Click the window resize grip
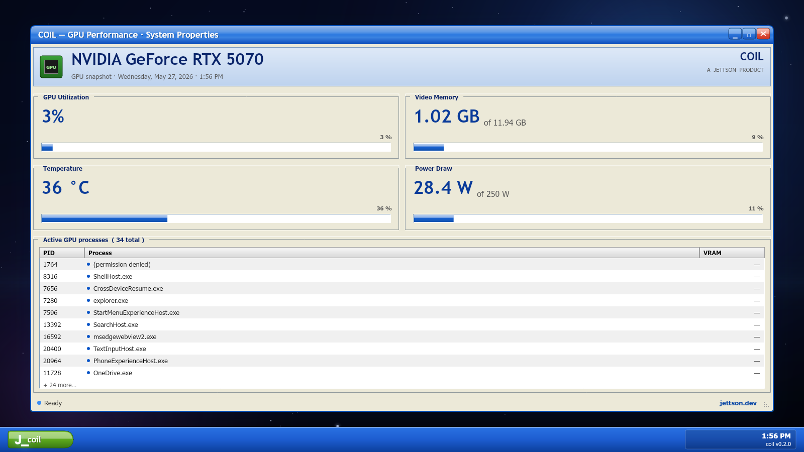Viewport: 804px width, 452px height. click(766, 404)
